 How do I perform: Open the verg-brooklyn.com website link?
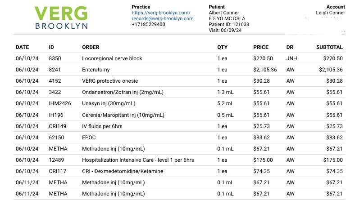click(x=161, y=13)
